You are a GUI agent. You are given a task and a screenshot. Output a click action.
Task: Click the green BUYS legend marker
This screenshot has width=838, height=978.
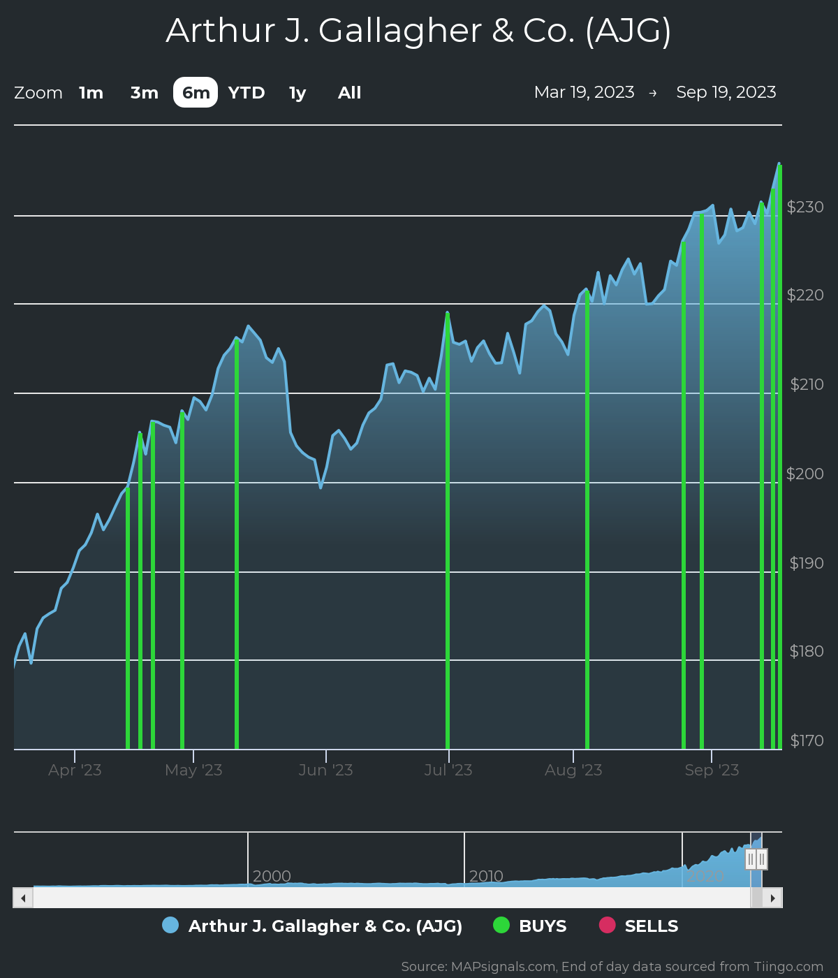(501, 925)
